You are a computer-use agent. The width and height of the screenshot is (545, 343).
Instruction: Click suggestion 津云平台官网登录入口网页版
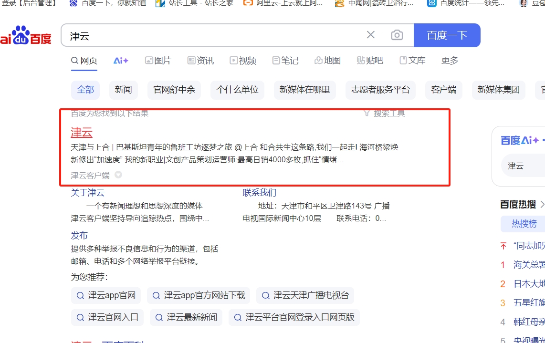294,317
